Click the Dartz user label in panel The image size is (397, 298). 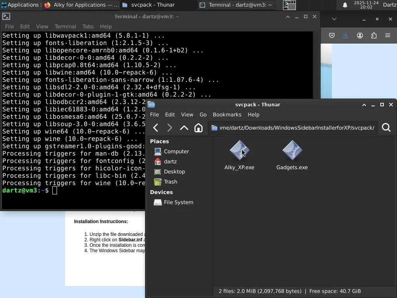pyautogui.click(x=390, y=5)
